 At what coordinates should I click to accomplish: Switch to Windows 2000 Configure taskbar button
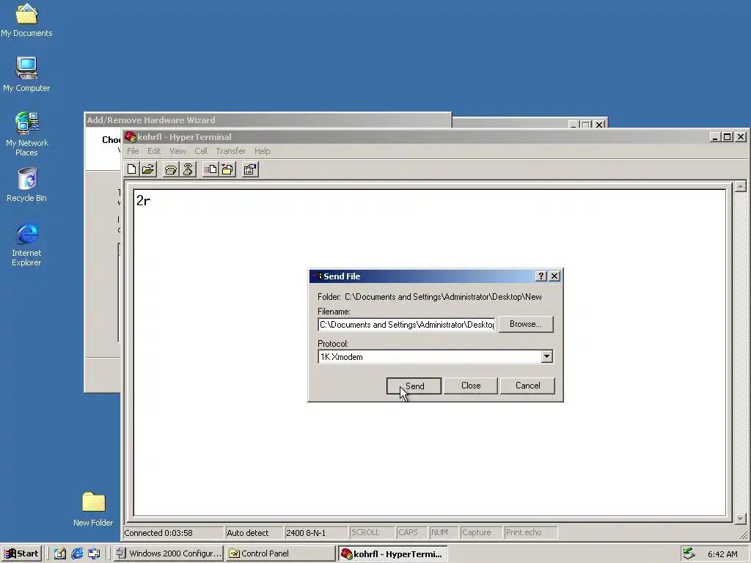click(169, 553)
